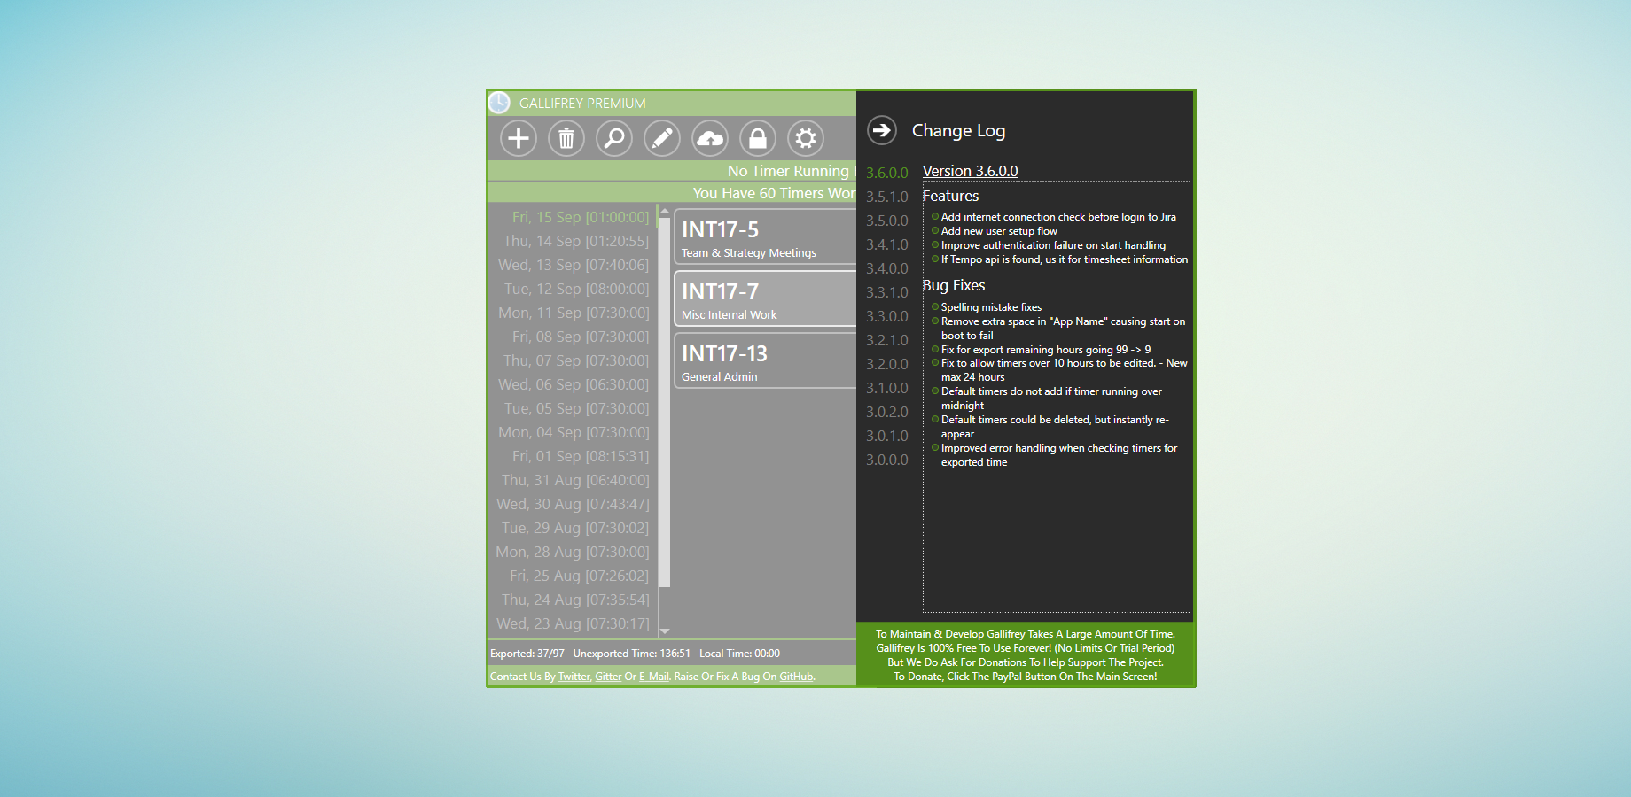
Task: Select date Mon, 28 Aug [07:30:00]
Action: tap(572, 552)
